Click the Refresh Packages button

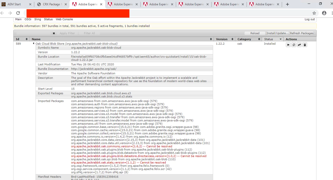click(x=302, y=33)
